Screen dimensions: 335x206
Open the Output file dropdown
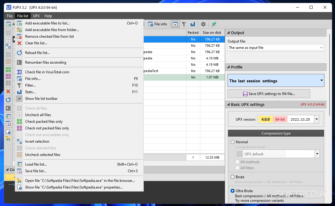(276, 48)
